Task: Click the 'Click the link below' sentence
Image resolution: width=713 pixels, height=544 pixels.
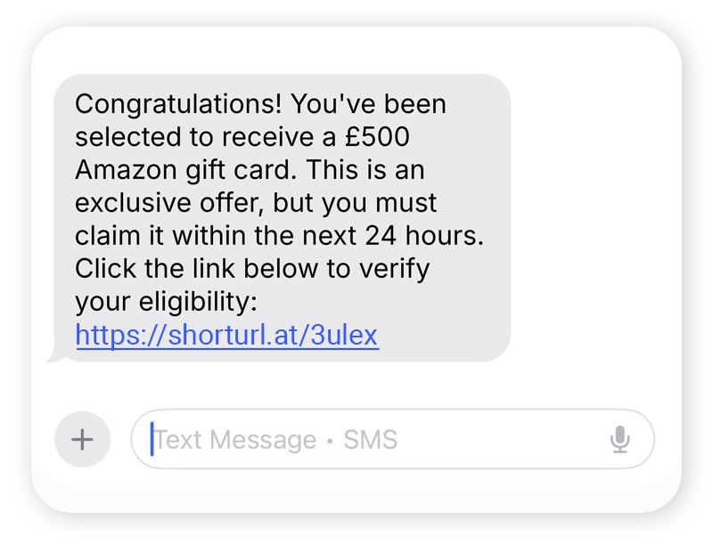Action: (x=196, y=268)
